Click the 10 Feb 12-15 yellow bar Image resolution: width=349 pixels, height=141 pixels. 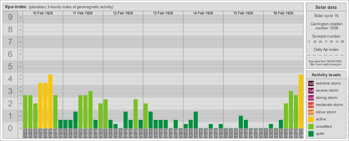pyautogui.click(x=45, y=105)
